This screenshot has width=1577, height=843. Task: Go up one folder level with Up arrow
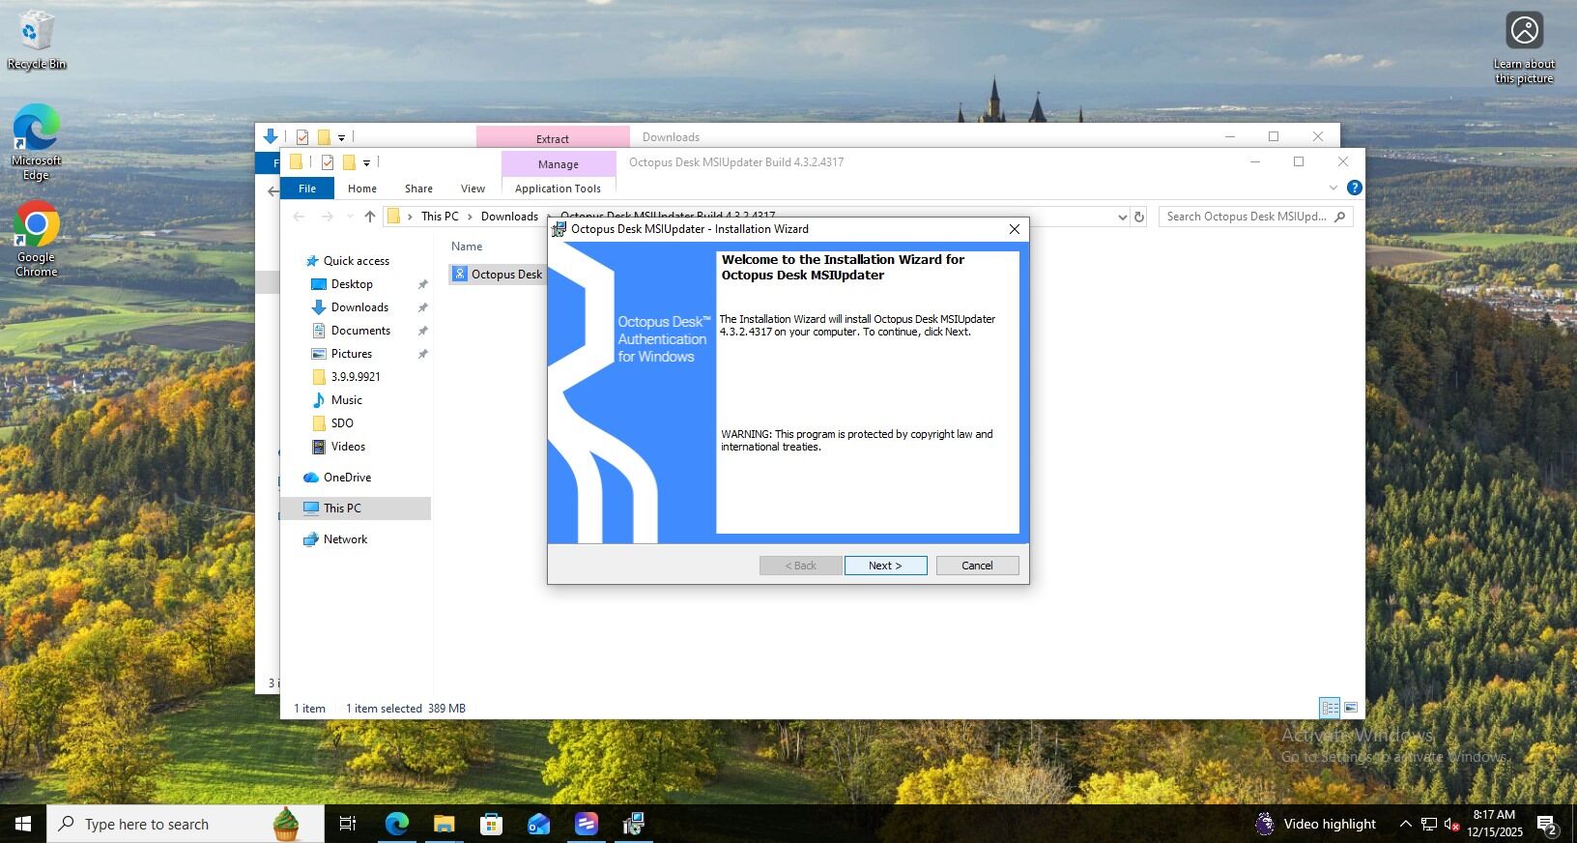(370, 217)
